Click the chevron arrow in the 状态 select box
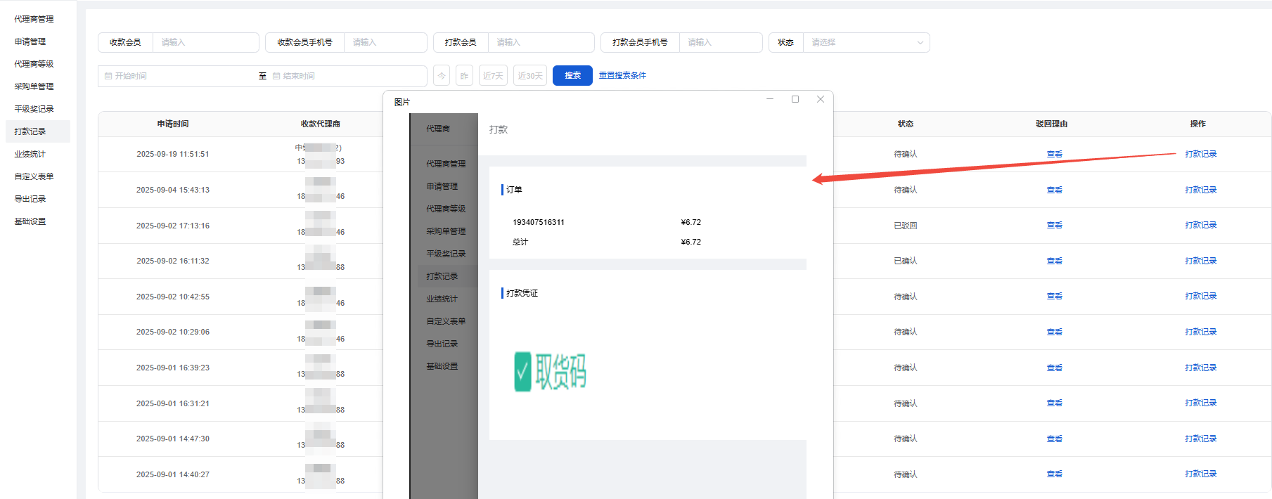 pos(920,42)
